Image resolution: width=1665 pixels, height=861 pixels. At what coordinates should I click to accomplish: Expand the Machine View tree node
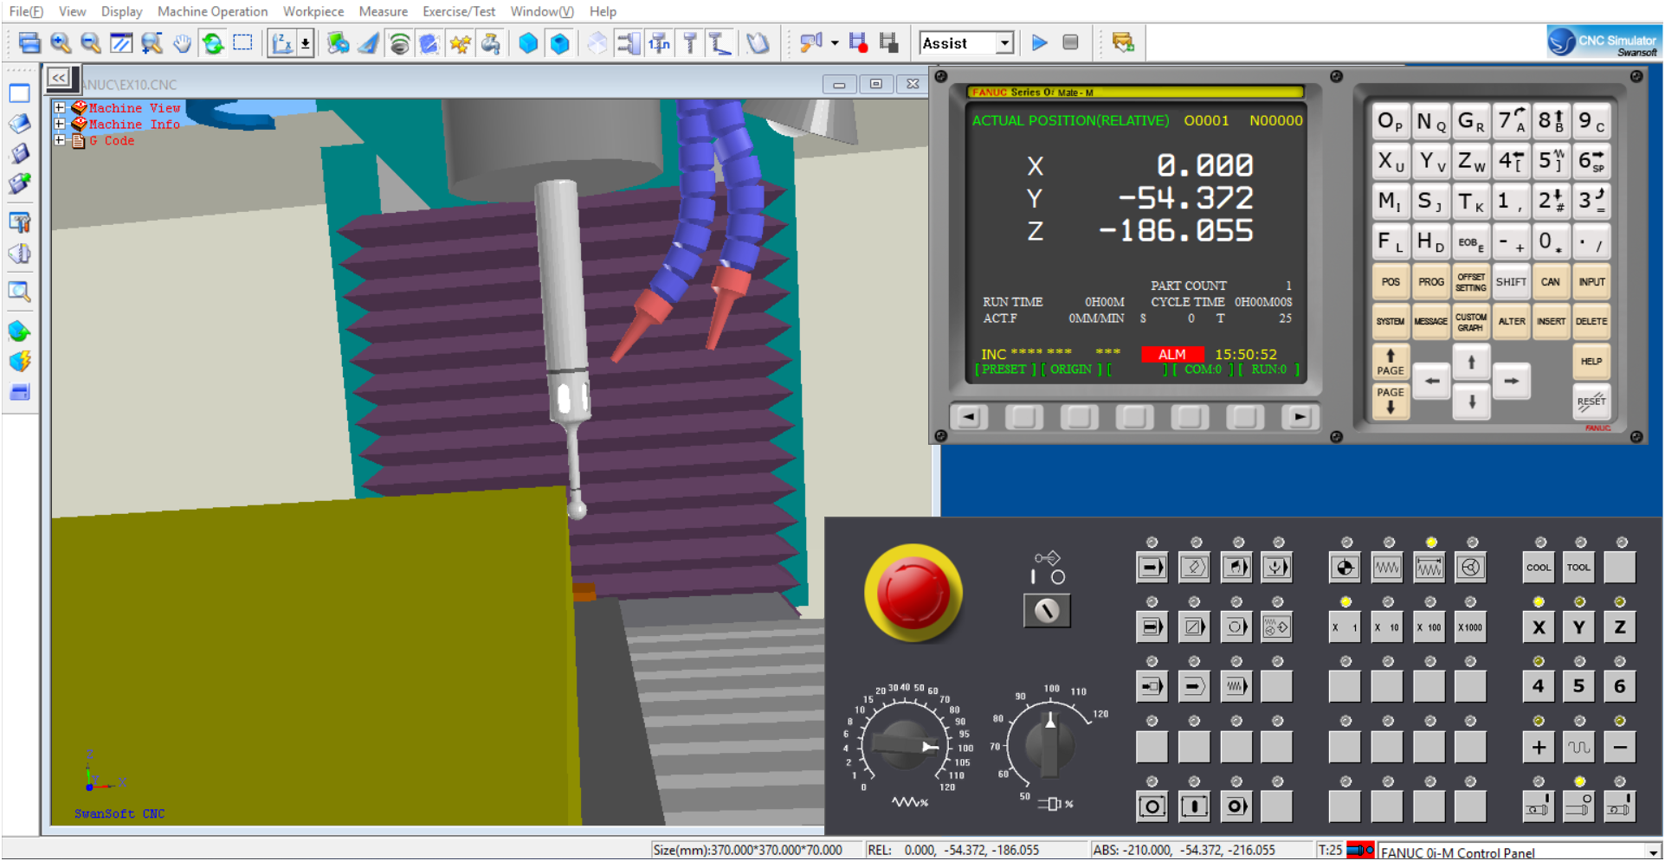point(60,108)
